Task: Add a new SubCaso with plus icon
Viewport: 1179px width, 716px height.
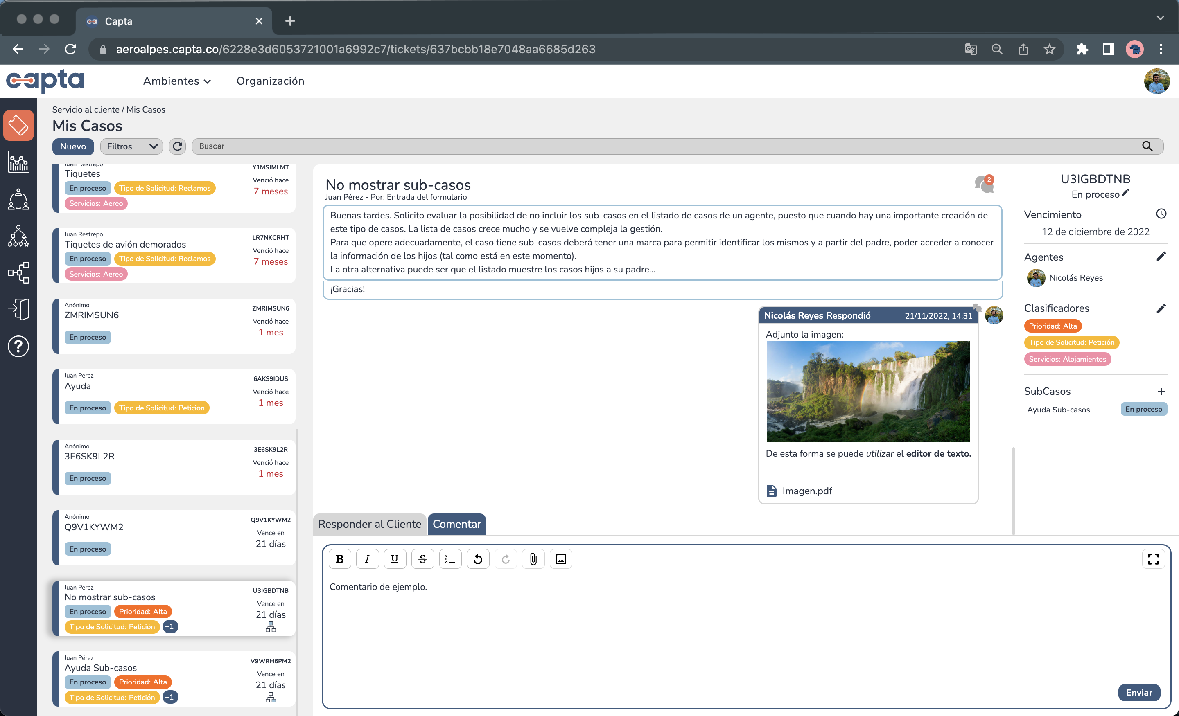Action: click(1161, 391)
